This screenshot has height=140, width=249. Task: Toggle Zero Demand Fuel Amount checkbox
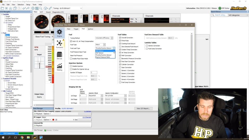[120, 47]
